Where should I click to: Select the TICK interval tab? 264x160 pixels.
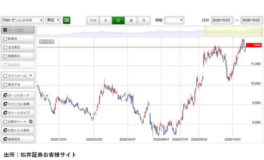[93, 20]
